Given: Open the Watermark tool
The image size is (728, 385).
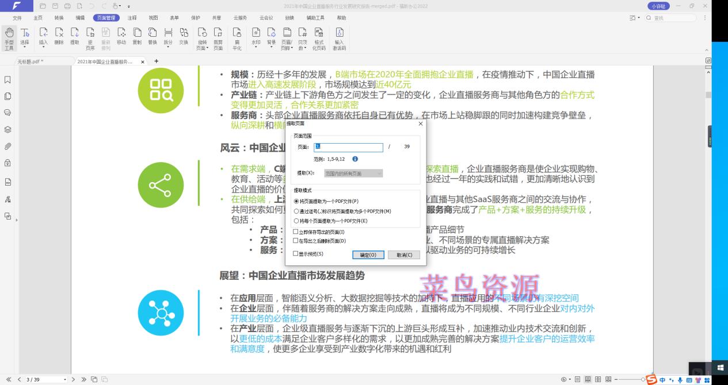Looking at the screenshot, I should (x=256, y=38).
